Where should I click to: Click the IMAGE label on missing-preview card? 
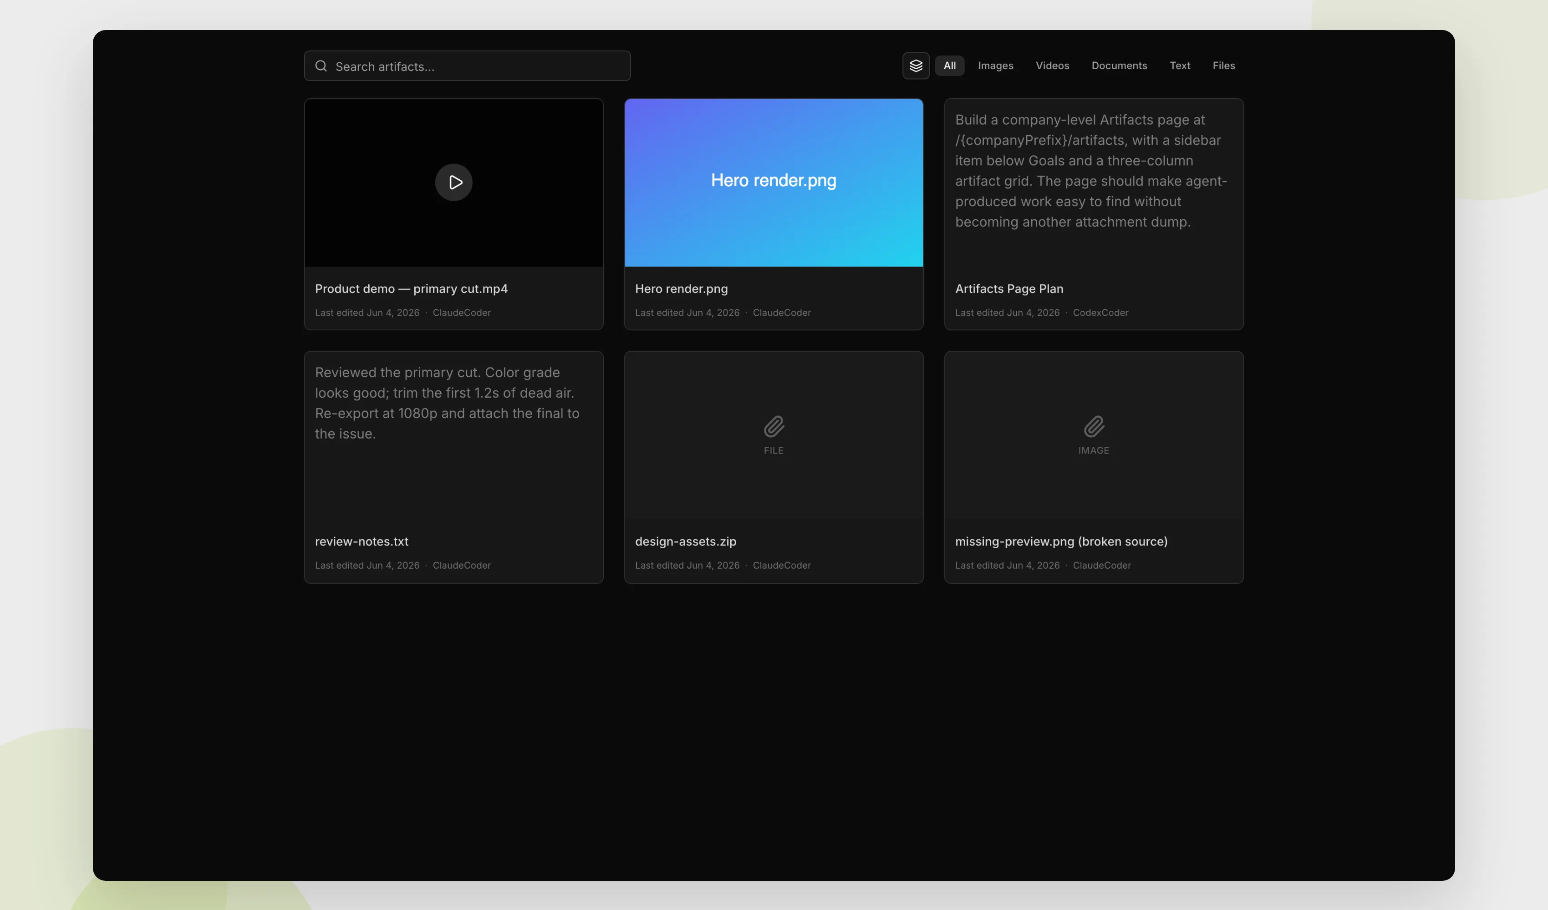1094,451
